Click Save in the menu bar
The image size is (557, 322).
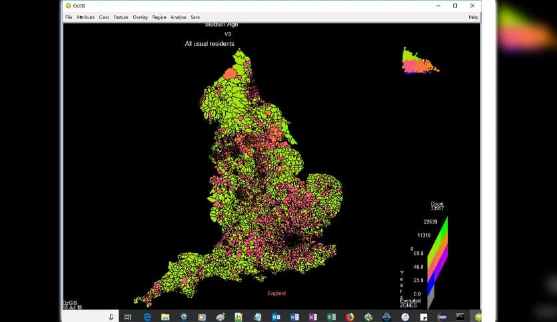(x=195, y=17)
